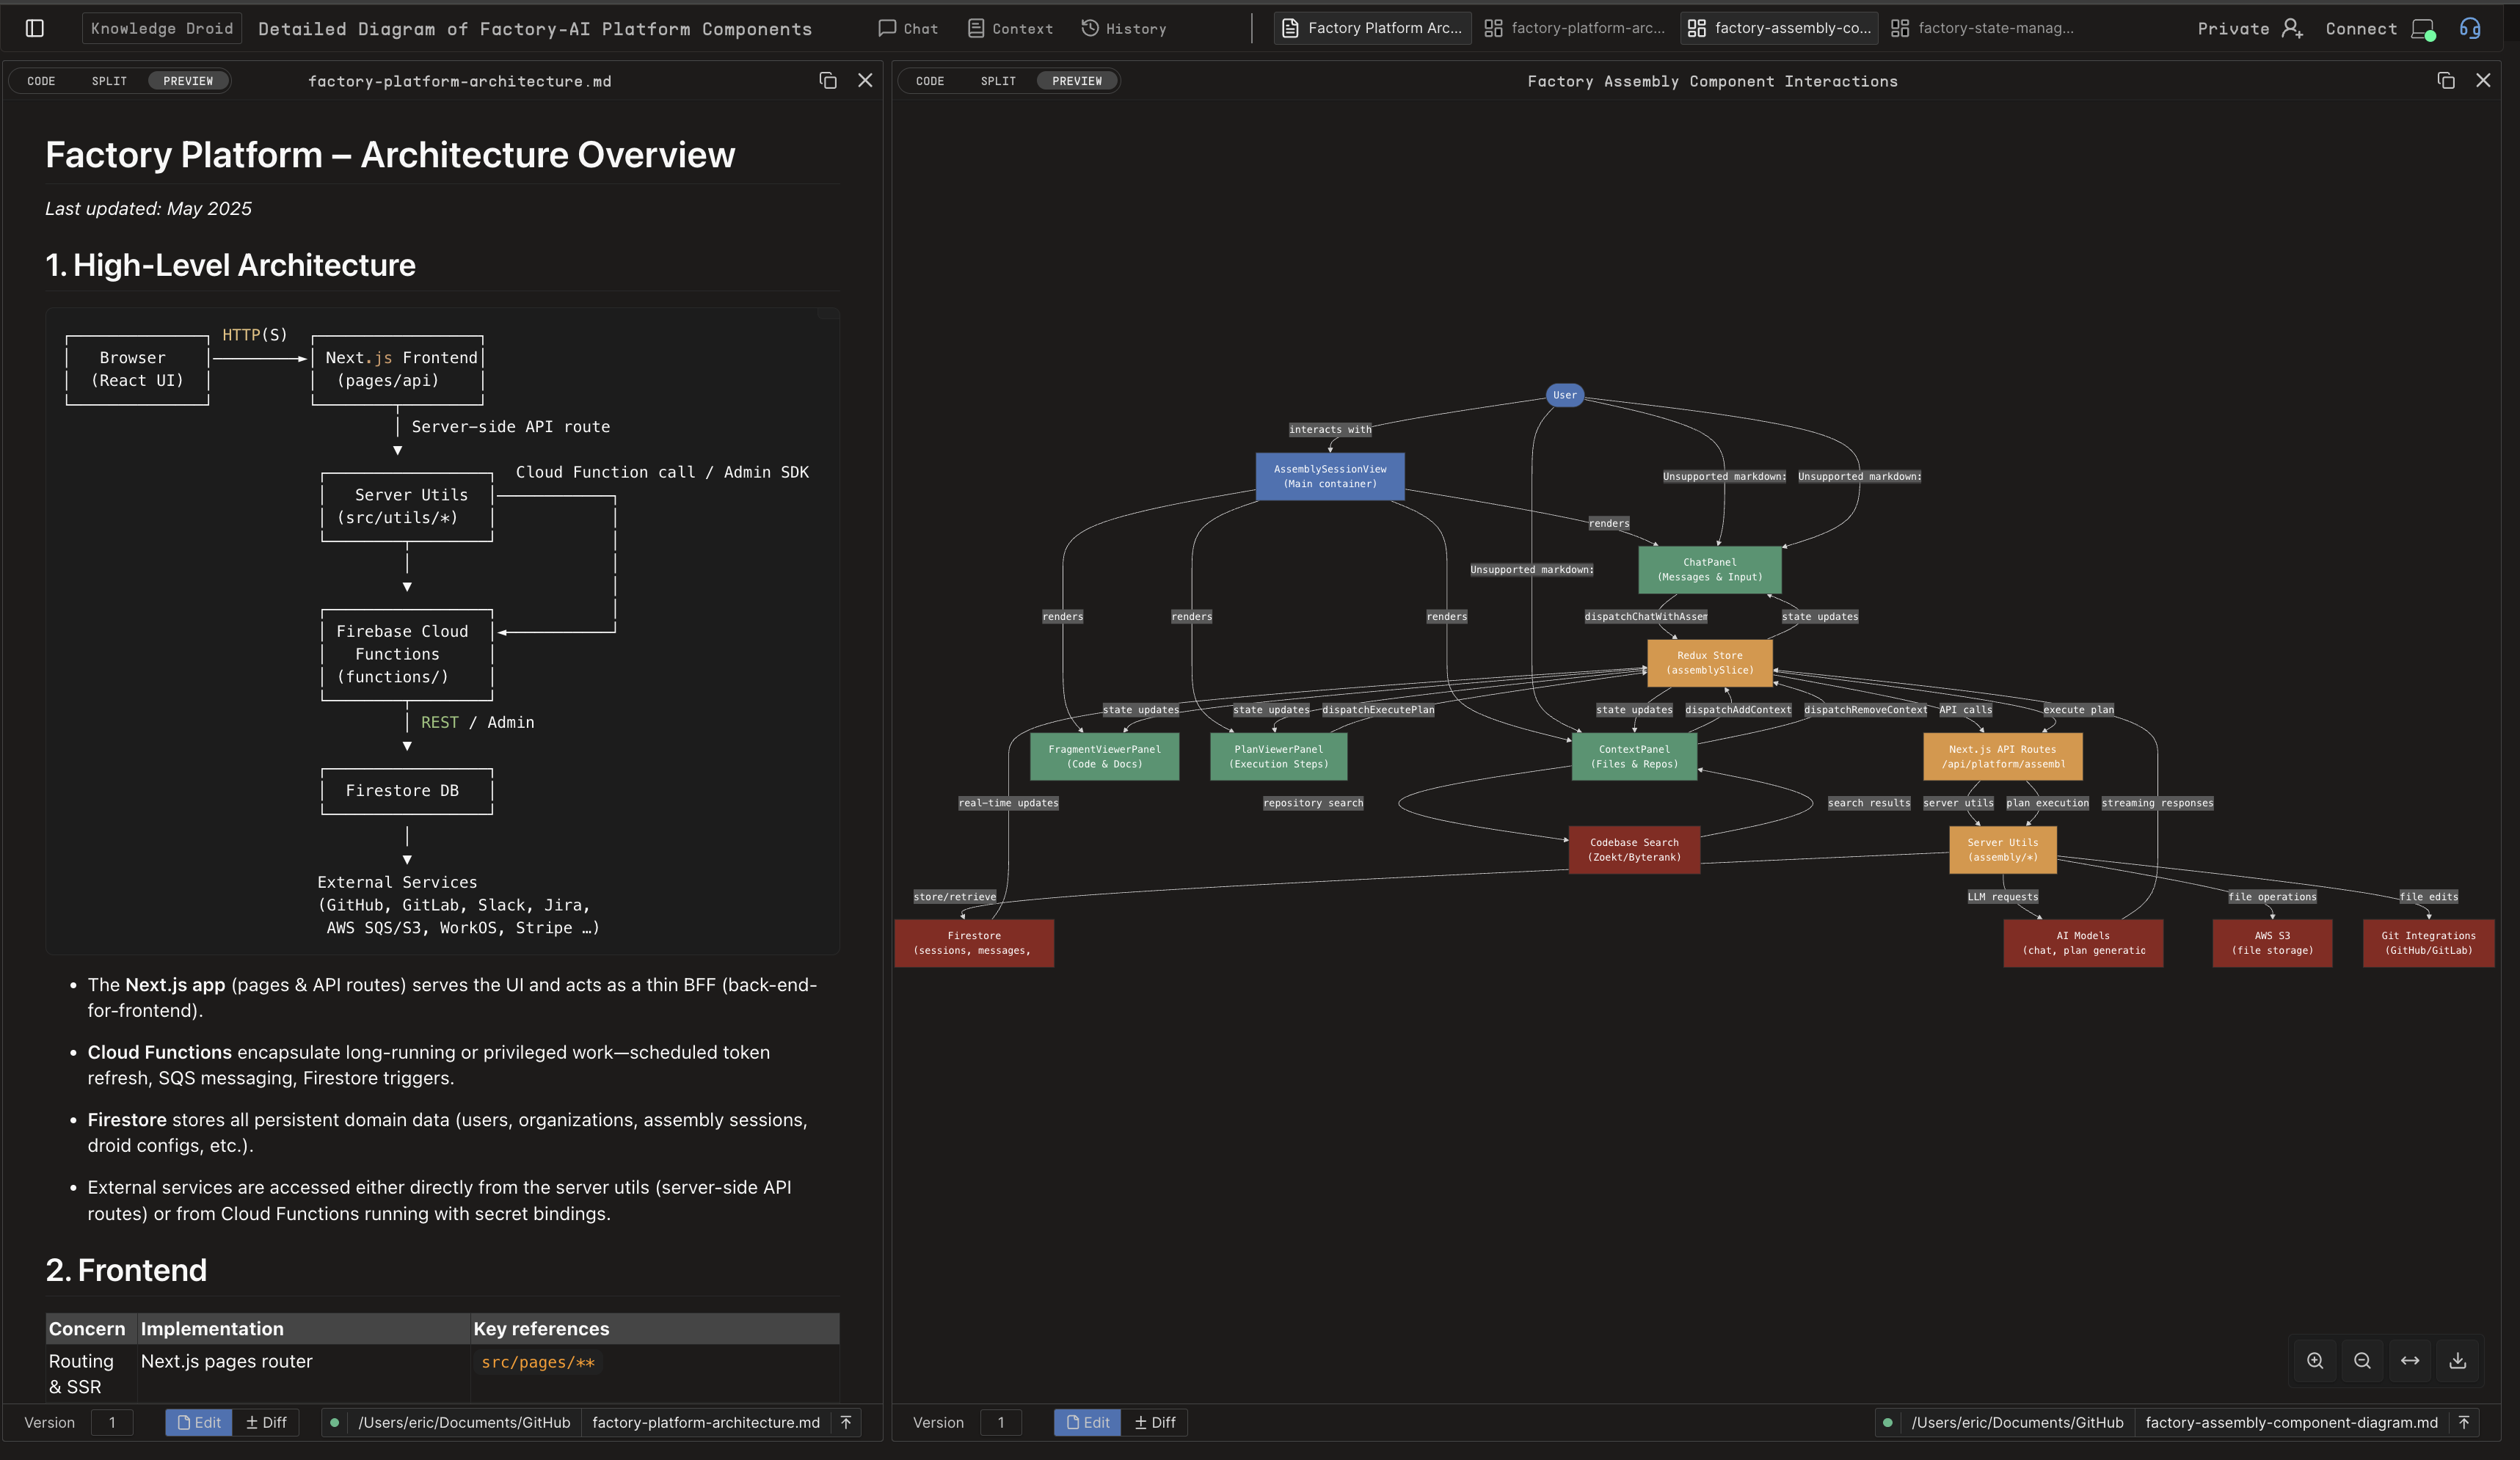
Task: Open the Private sharing options
Action: [x=2233, y=28]
